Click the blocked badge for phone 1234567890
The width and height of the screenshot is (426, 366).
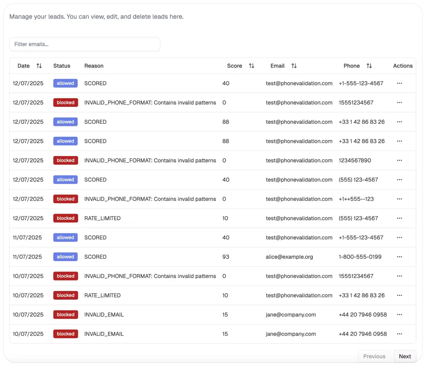click(x=66, y=160)
